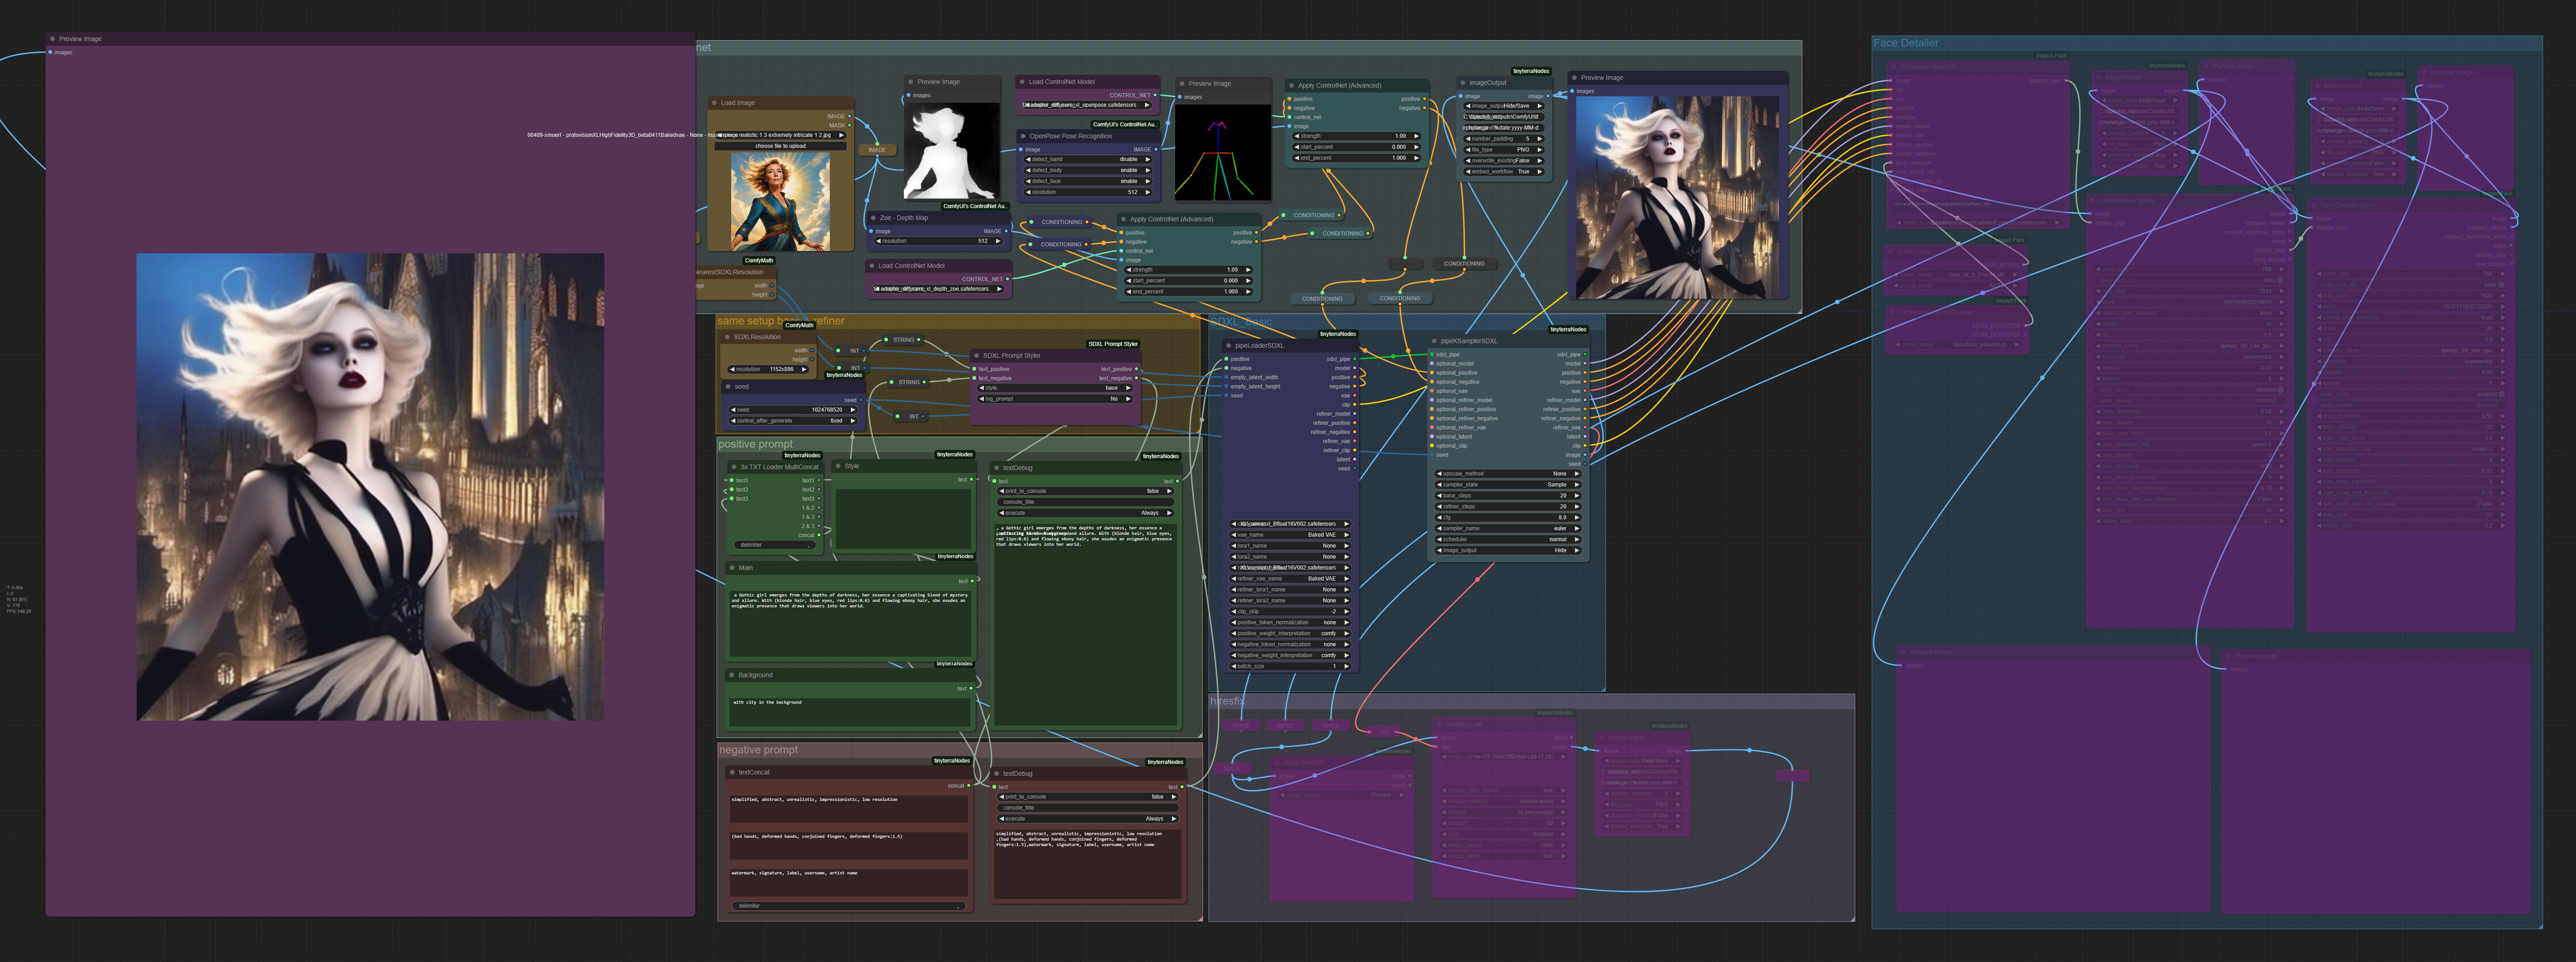This screenshot has height=962, width=2576.
Task: Open the sampler_name dropdown set to euler
Action: click(1508, 528)
